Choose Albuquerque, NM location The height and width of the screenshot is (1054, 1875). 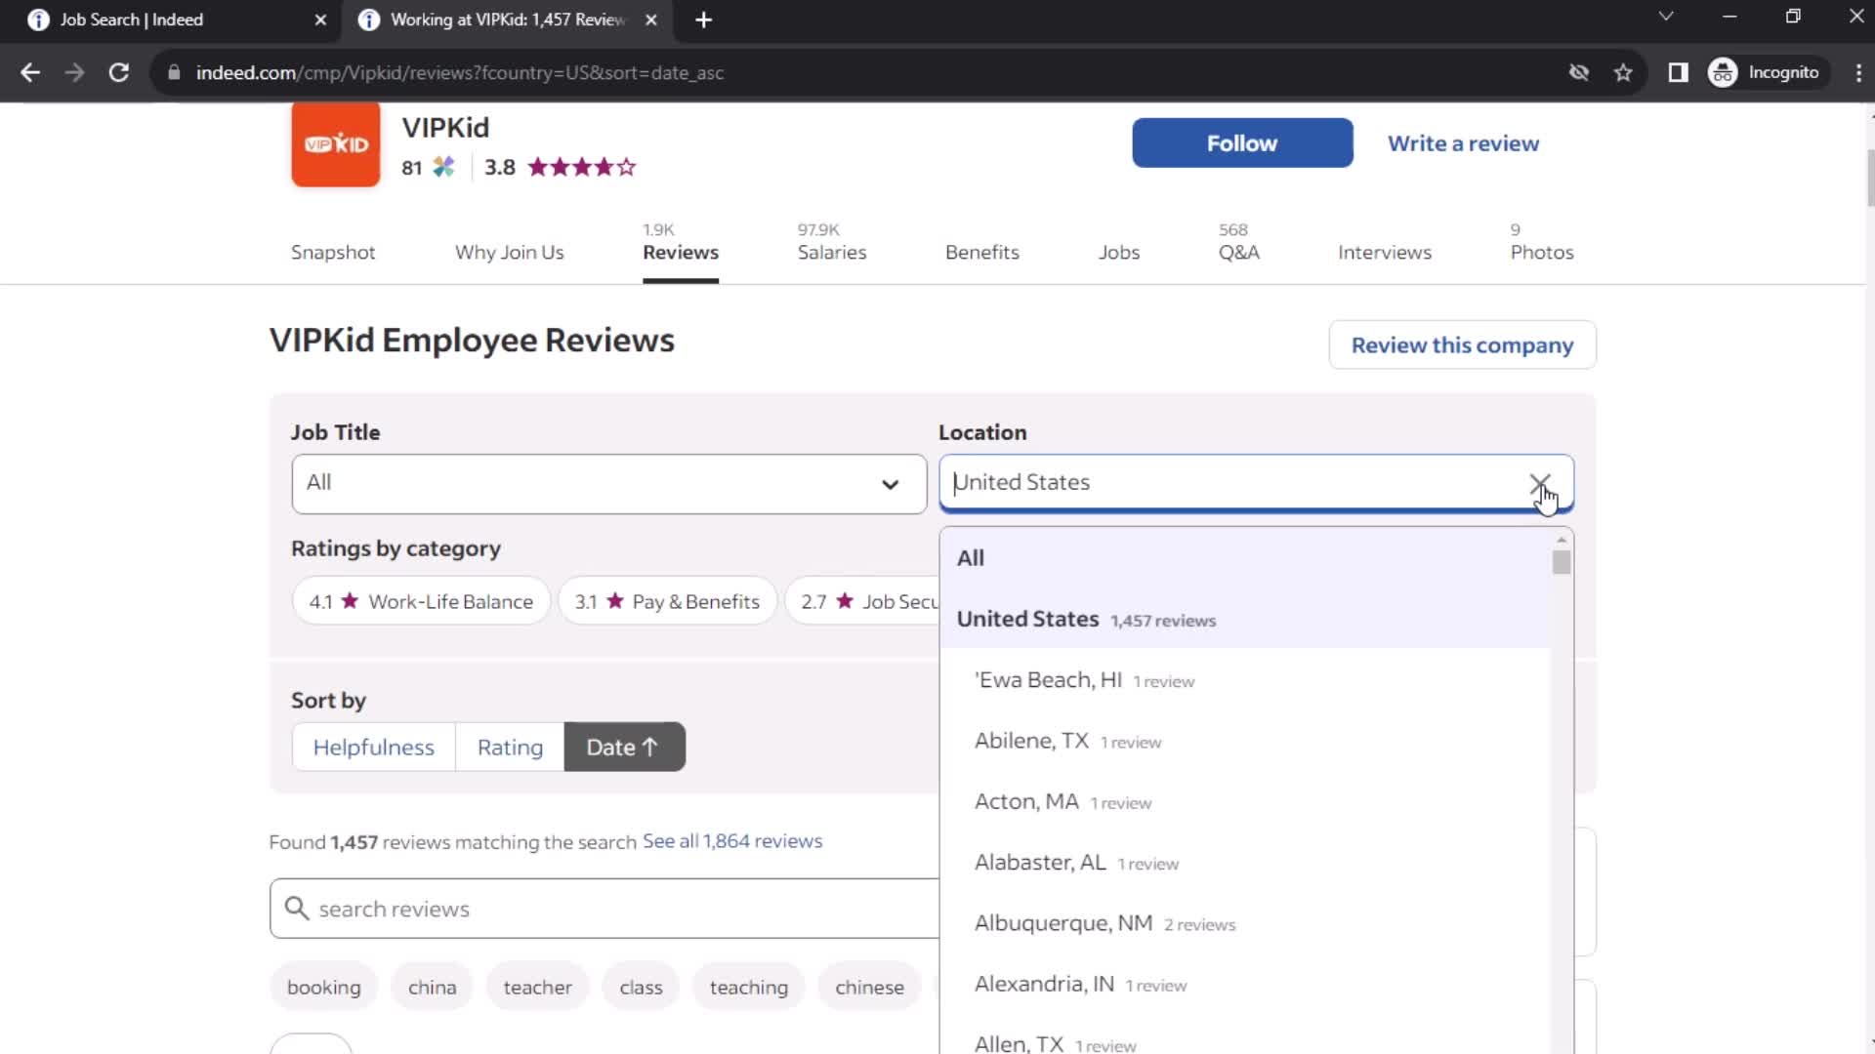(1245, 923)
